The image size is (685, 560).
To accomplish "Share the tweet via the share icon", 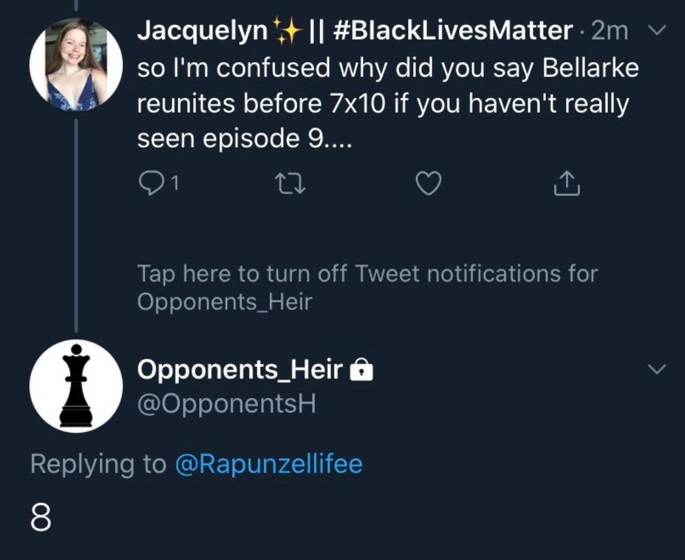I will tap(567, 184).
